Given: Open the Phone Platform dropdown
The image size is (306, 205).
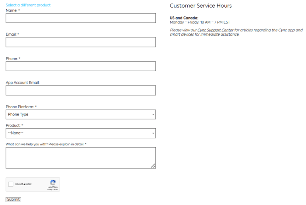Looking at the screenshot, I should point(80,115).
